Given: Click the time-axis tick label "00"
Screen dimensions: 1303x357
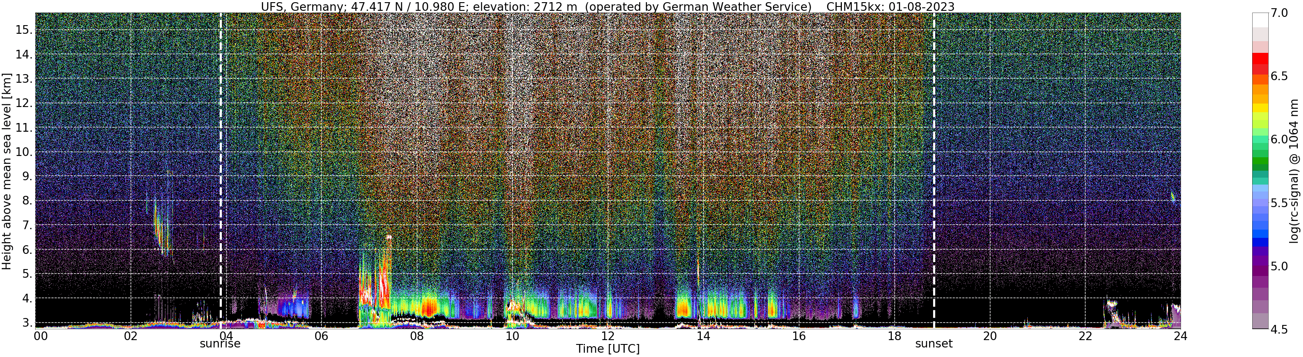Looking at the screenshot, I should tap(40, 336).
